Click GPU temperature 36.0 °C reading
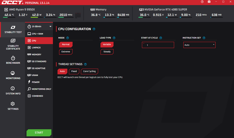 pyautogui.click(x=144, y=15)
